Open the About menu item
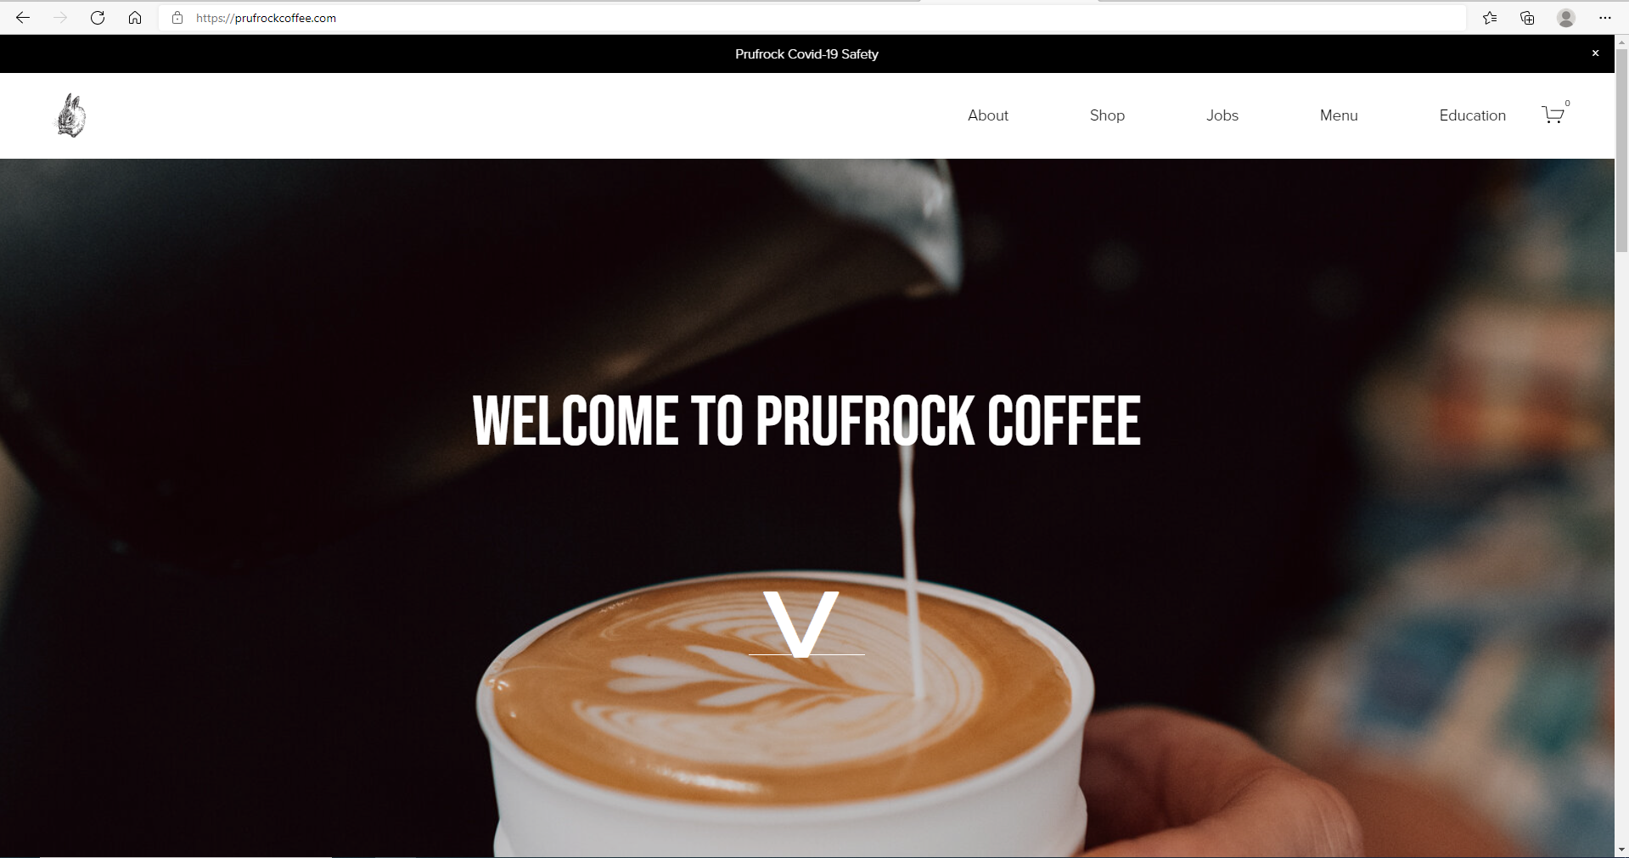This screenshot has width=1629, height=858. [988, 115]
